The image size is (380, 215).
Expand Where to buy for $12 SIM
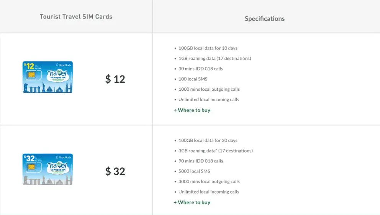tap(192, 110)
